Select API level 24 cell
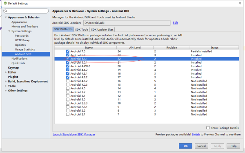 [119, 51]
